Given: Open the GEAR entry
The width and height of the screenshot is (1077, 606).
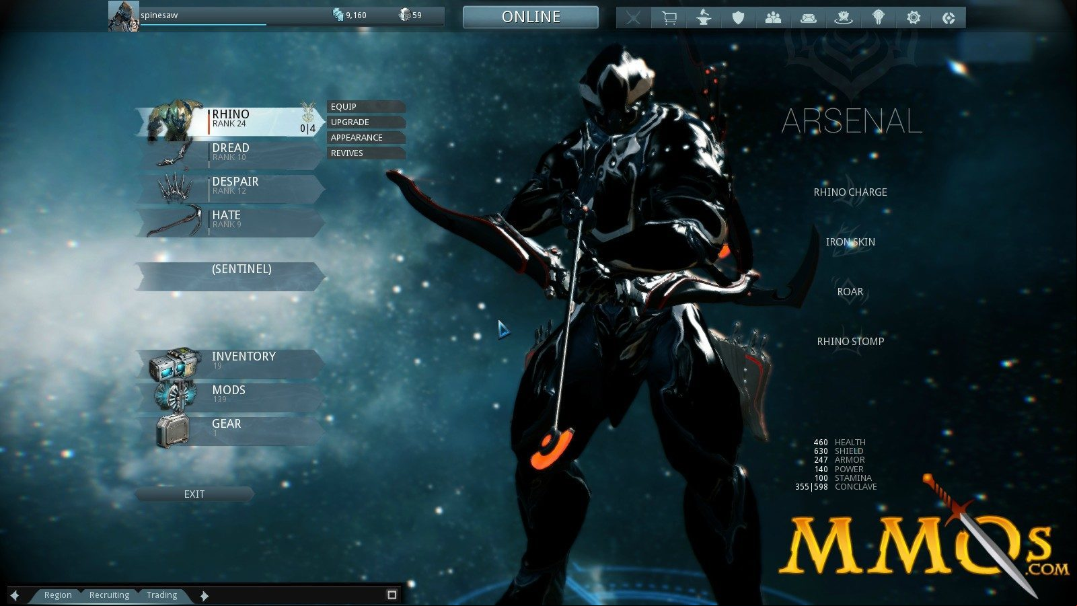Looking at the screenshot, I should coord(230,430).
